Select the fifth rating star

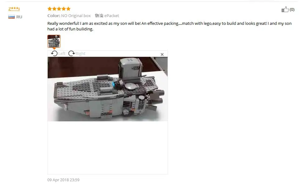tap(68, 9)
